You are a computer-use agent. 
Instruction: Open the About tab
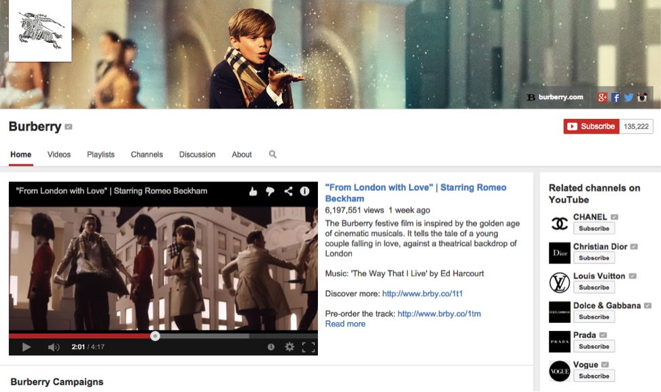(x=242, y=154)
